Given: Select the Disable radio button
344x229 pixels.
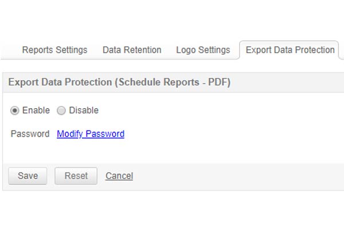Looking at the screenshot, I should point(61,110).
